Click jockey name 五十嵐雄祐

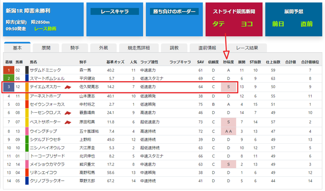[89, 131]
